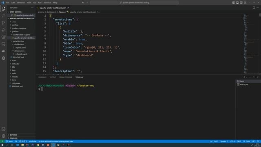Viewport: 261px width, 147px height.
Task: Click the Synchronize Changes icon in the status bar
Action: coord(16,141)
